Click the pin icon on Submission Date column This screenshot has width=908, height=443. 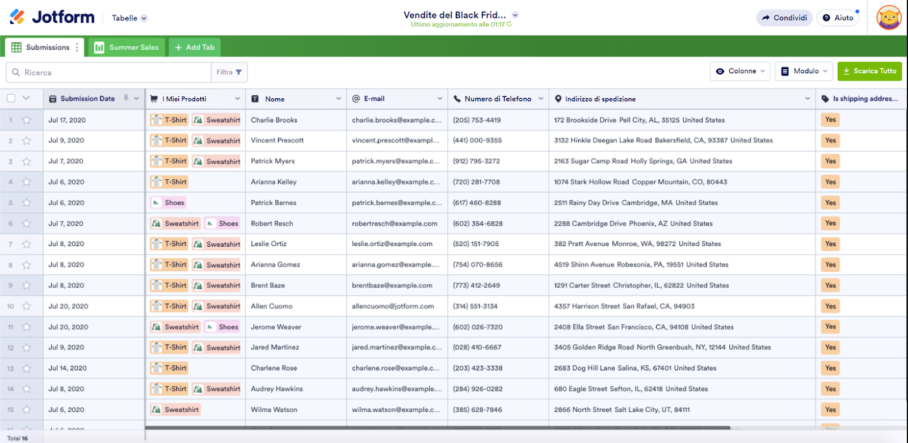(126, 98)
